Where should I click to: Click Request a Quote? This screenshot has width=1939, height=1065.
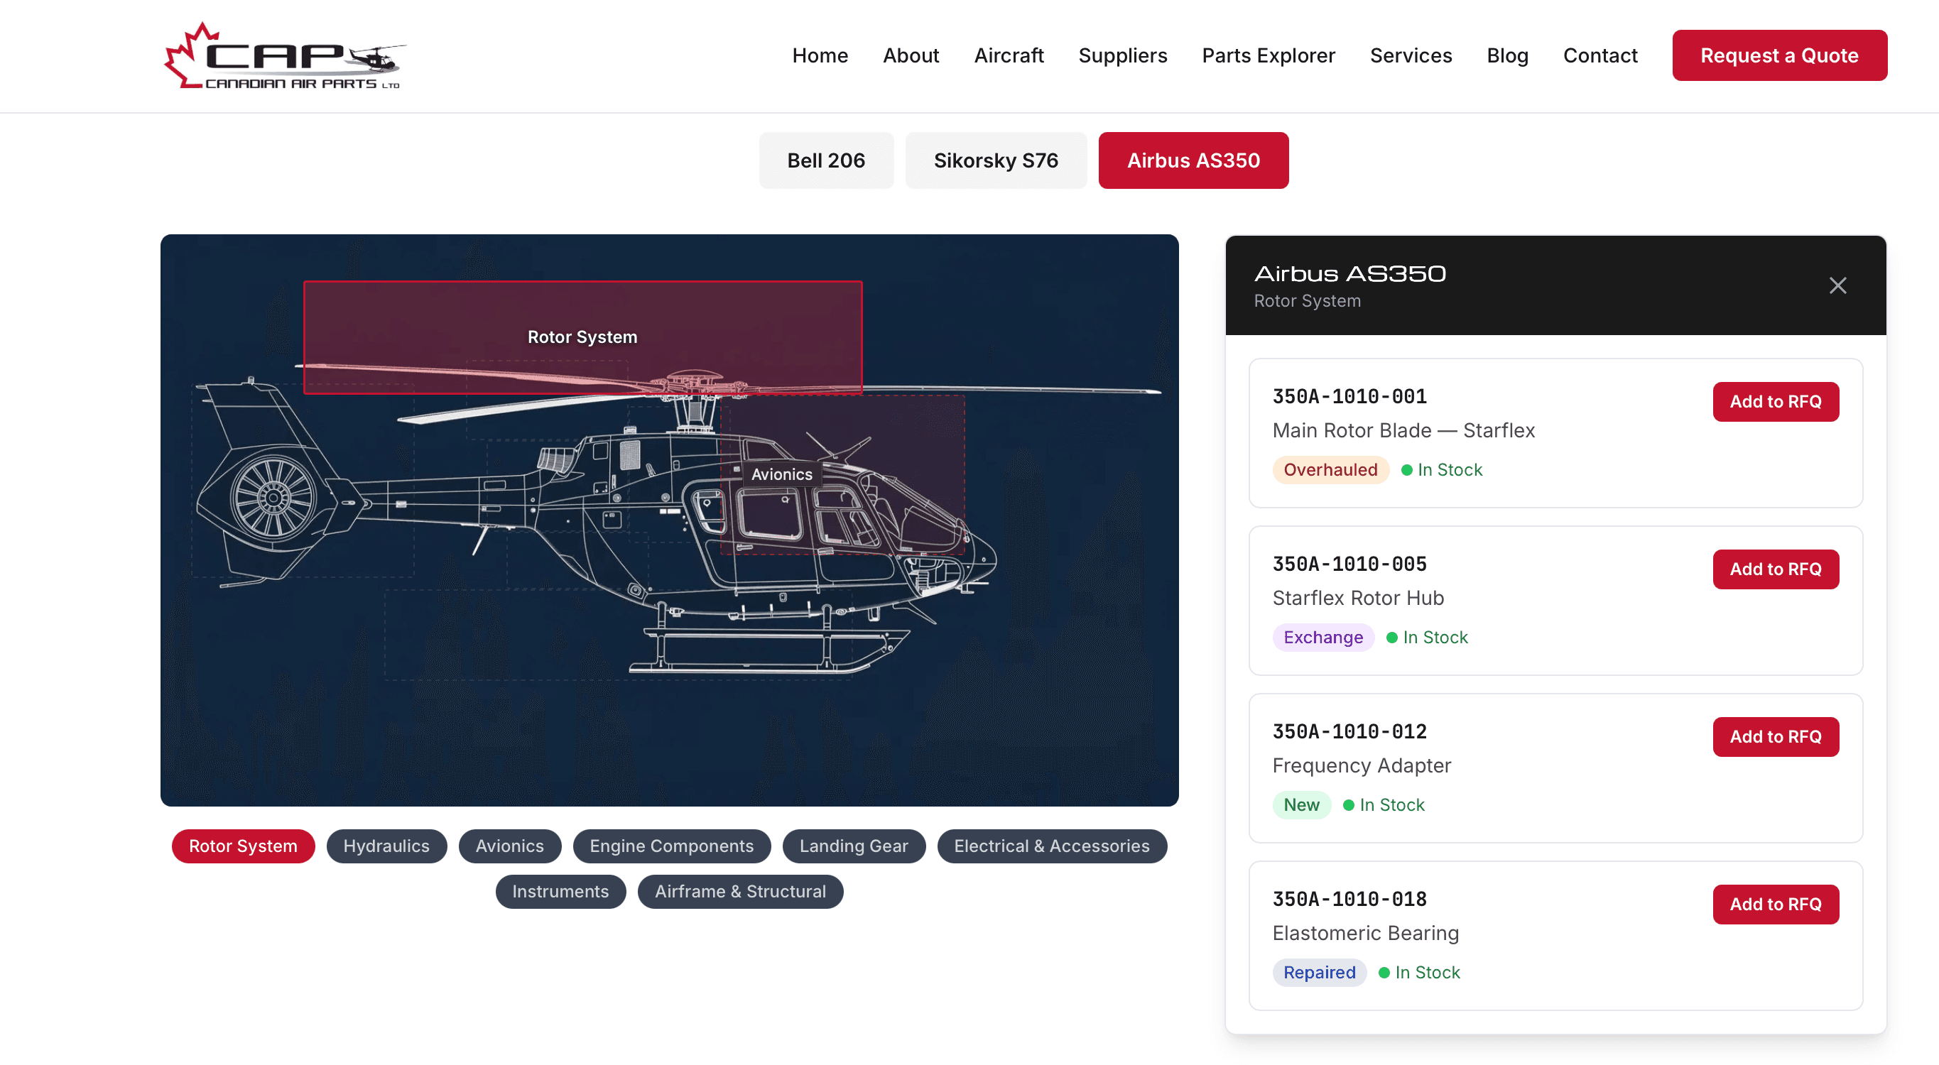point(1779,55)
